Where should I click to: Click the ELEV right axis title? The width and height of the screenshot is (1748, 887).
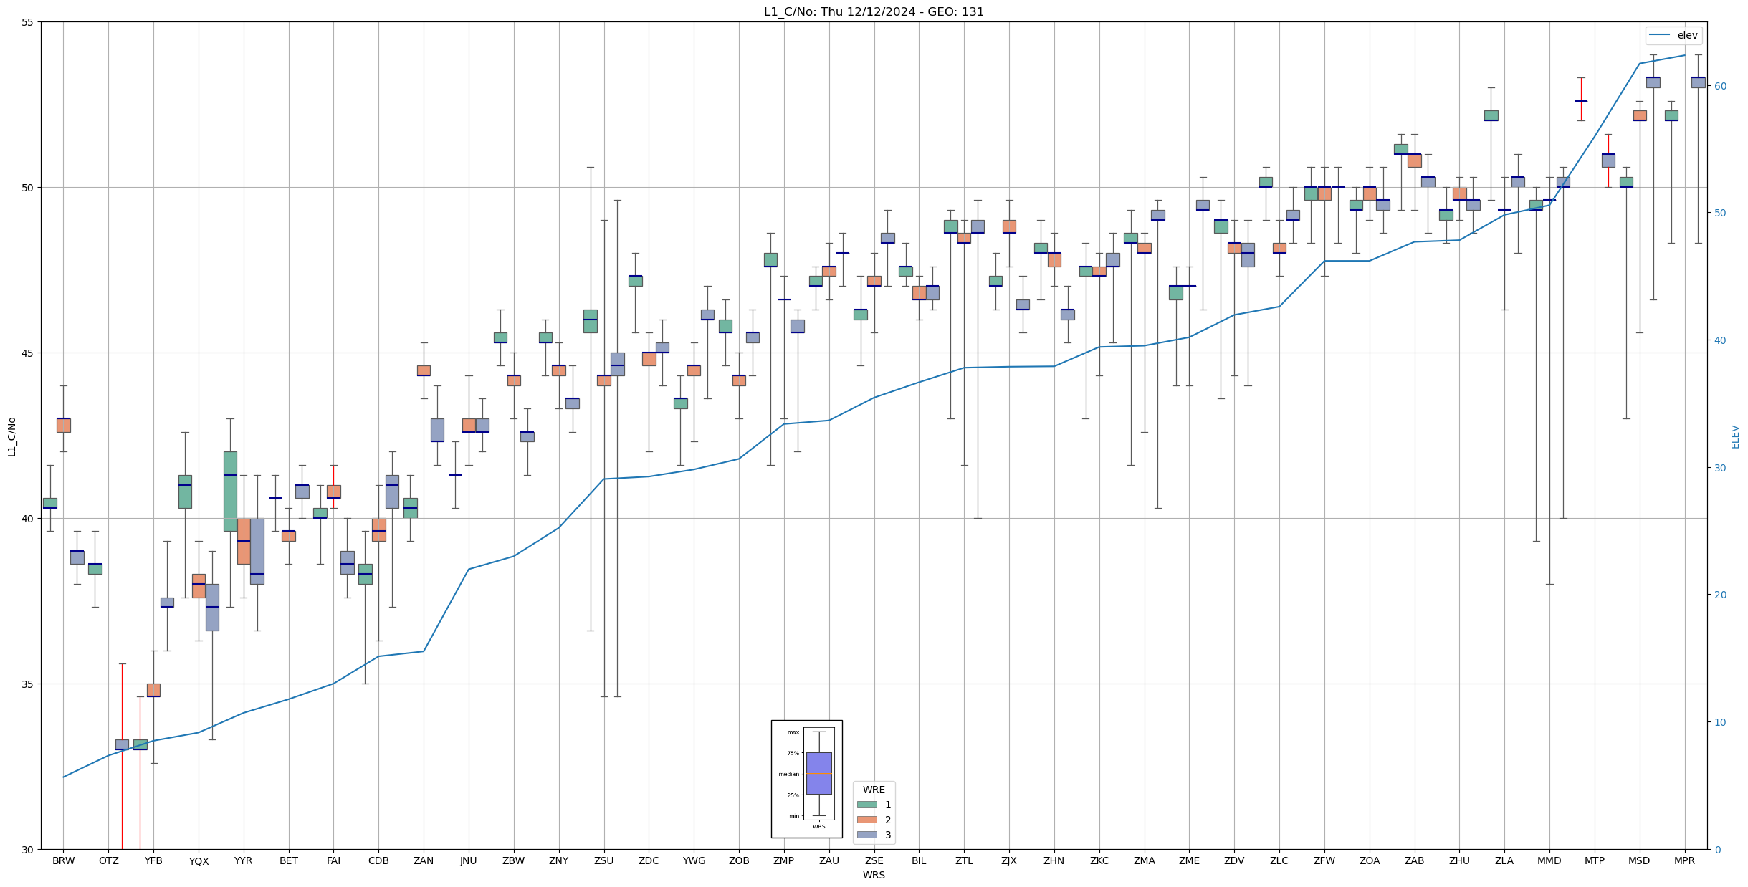coord(1735,436)
